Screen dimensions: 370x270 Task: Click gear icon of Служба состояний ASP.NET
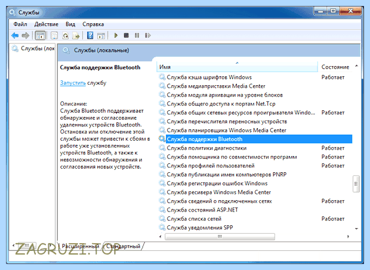coord(162,209)
